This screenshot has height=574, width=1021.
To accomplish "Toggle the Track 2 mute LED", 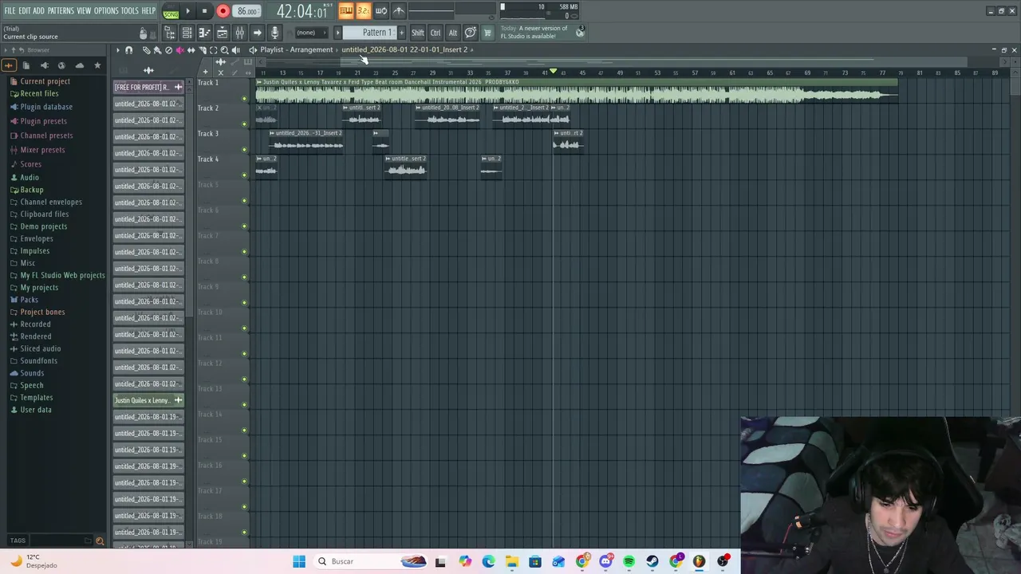I will (244, 124).
